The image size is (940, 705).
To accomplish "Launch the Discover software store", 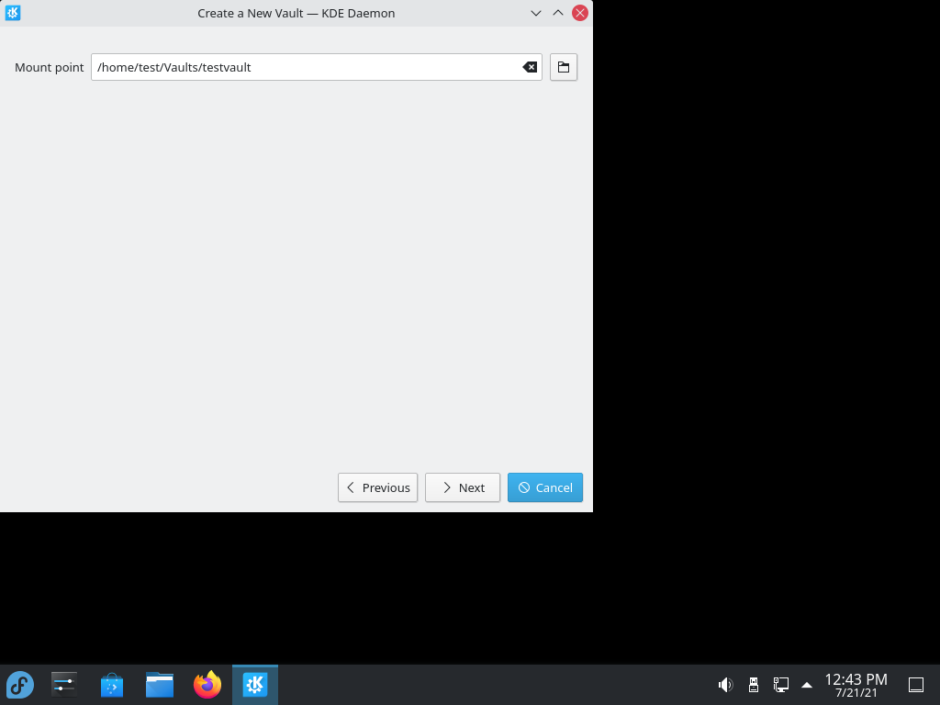I will pos(111,685).
